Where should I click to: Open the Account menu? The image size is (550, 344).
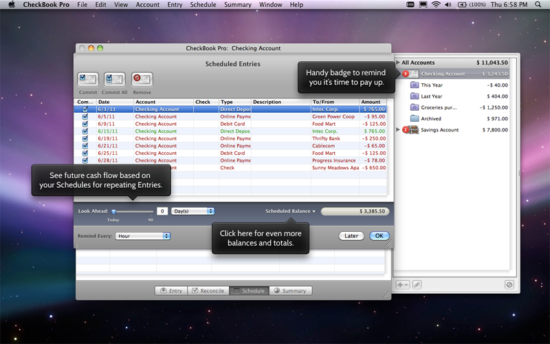coord(148,5)
